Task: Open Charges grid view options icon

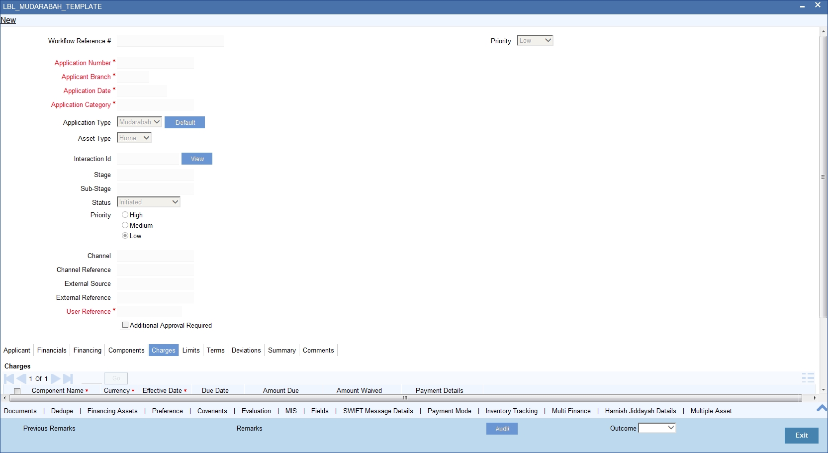Action: tap(808, 377)
